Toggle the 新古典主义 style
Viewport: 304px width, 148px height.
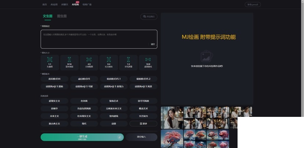54,123
